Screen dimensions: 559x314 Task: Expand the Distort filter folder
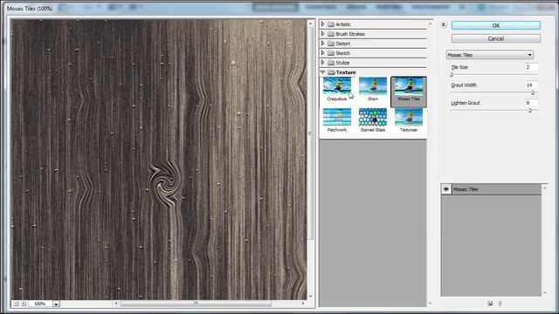pos(322,44)
